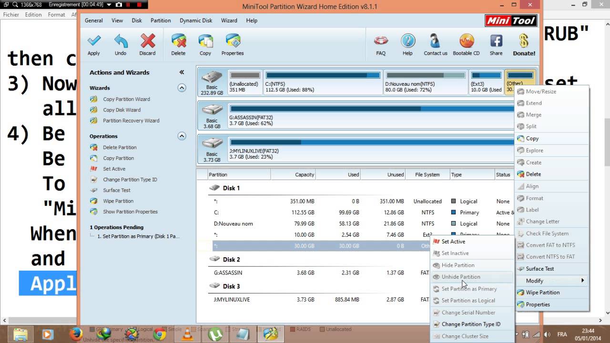Sort by the File System column header
The image size is (610, 343).
[427, 175]
